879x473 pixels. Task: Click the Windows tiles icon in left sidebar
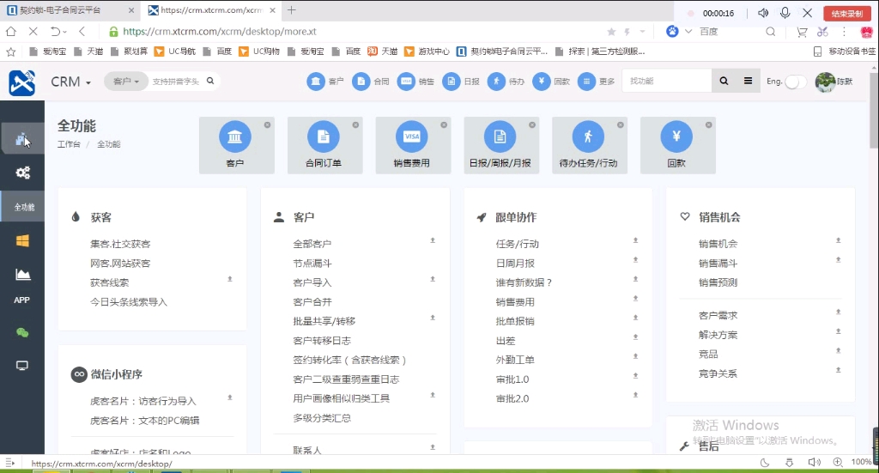coord(22,241)
